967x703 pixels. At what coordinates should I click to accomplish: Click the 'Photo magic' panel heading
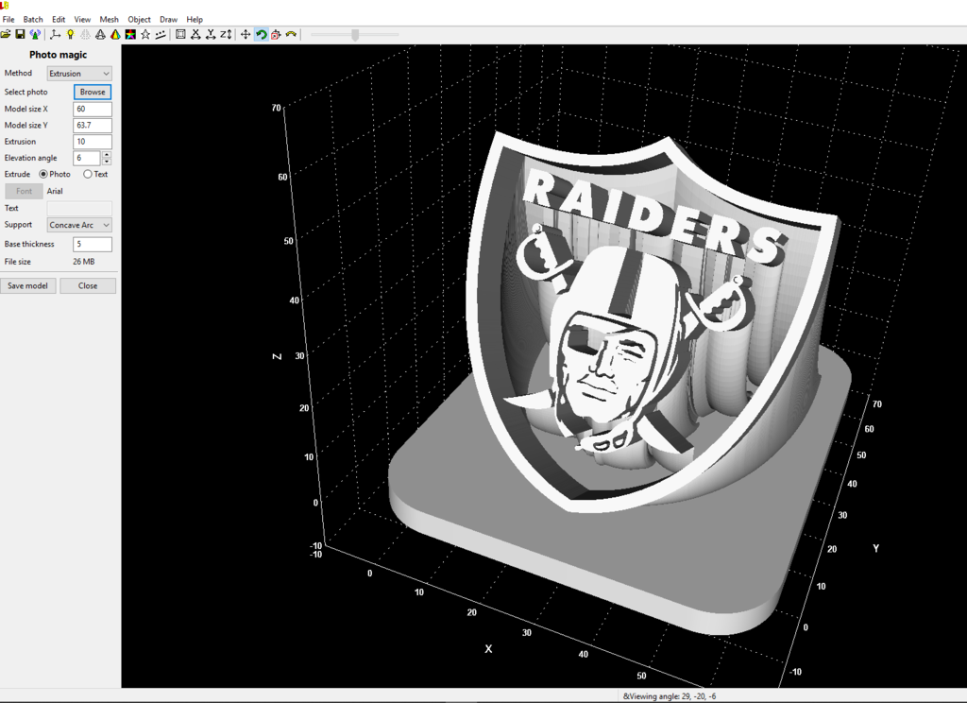click(58, 55)
